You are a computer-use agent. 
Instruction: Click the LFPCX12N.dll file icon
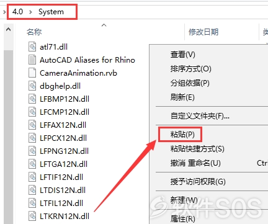pos(32,138)
